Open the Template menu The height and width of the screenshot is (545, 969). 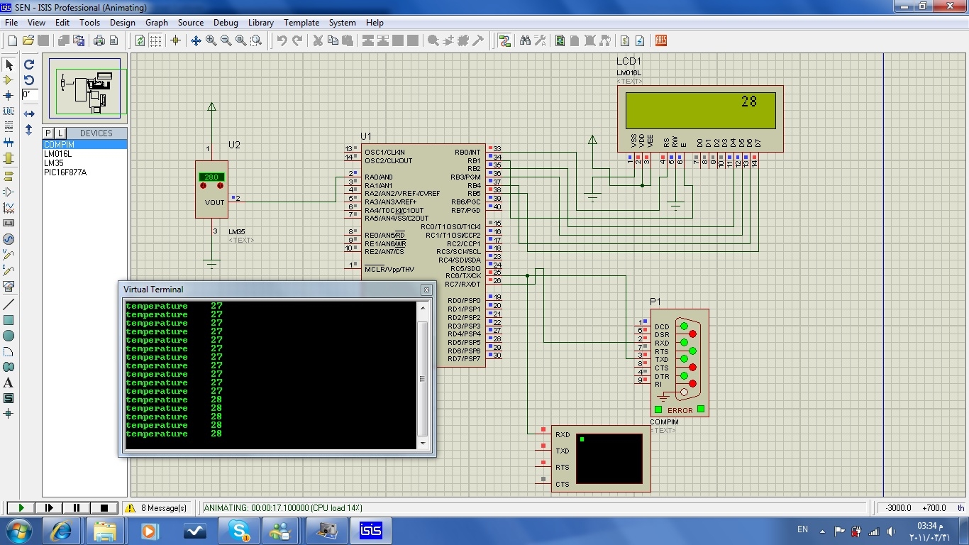301,23
